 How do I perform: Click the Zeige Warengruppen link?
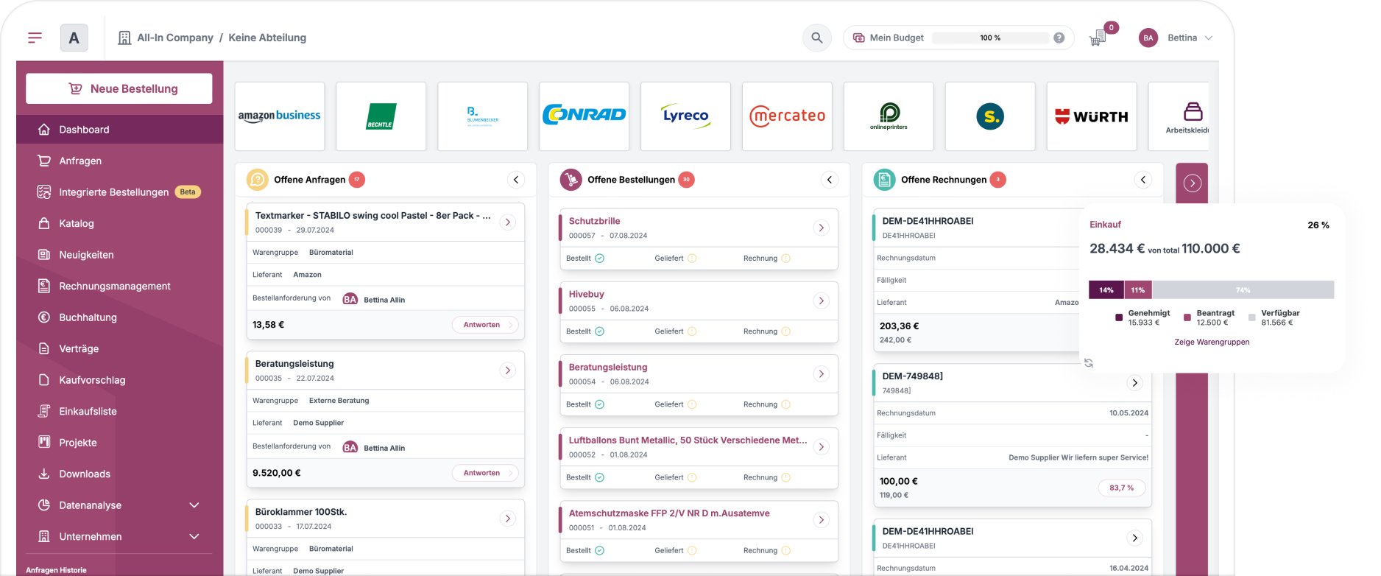pyautogui.click(x=1211, y=342)
